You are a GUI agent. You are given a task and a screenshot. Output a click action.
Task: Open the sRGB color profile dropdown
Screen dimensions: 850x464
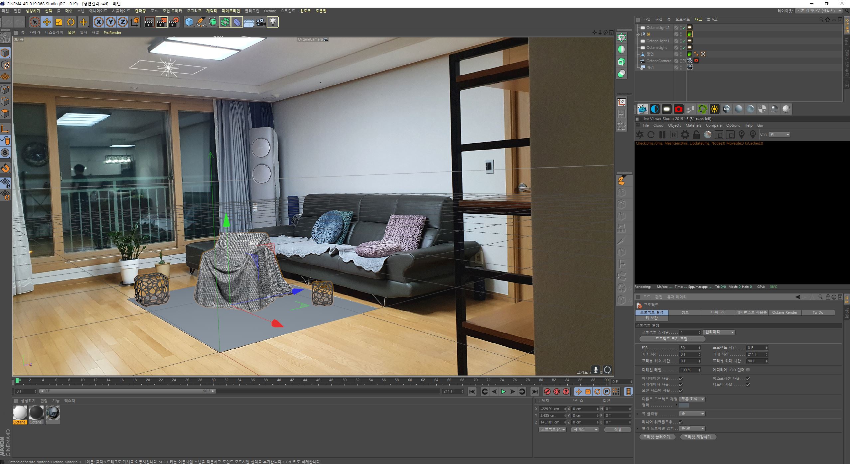tap(692, 428)
